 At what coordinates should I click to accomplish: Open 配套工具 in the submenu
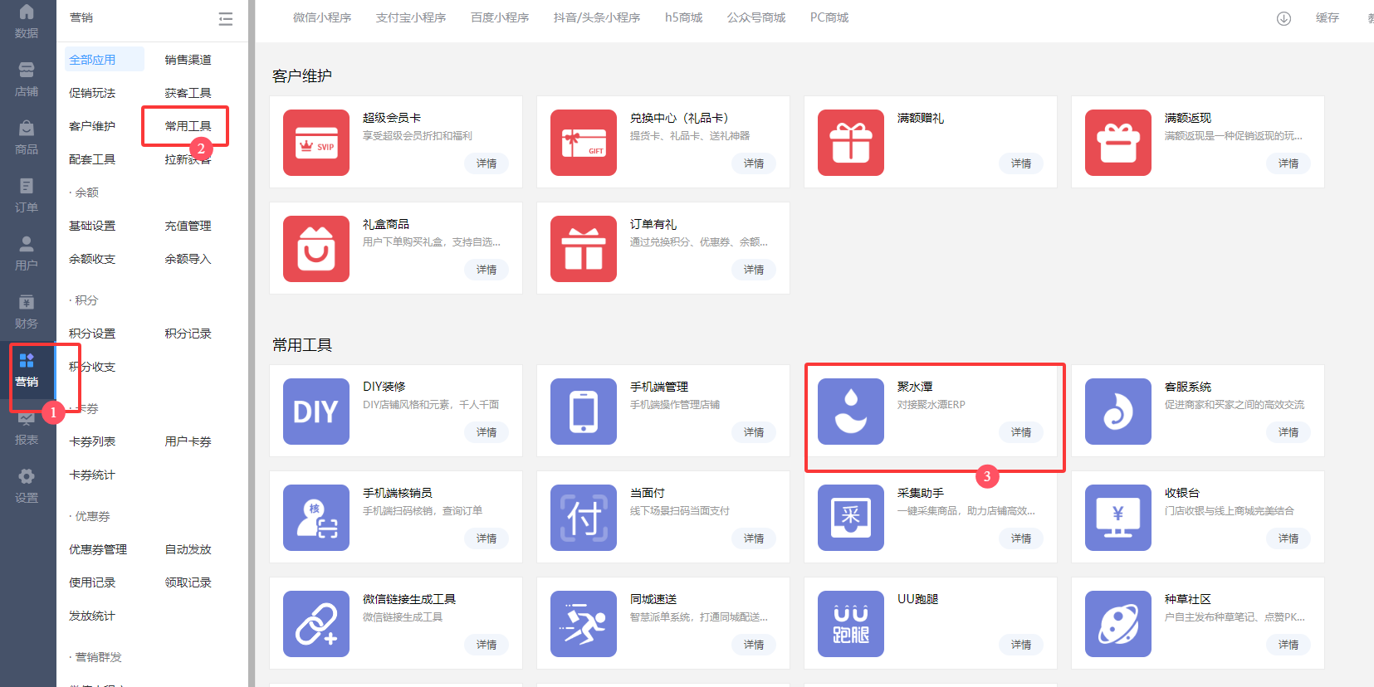[92, 159]
